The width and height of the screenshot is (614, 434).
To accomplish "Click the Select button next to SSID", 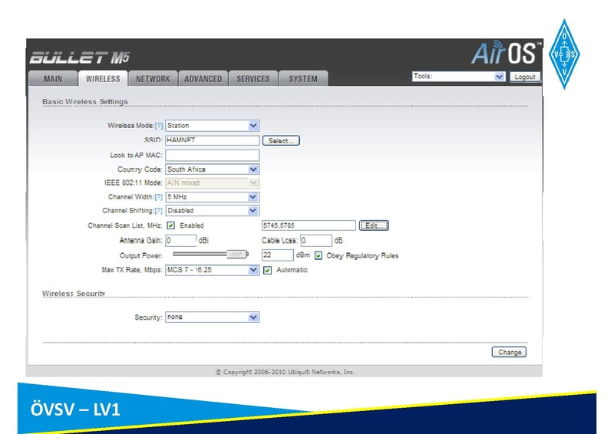I will coord(281,140).
